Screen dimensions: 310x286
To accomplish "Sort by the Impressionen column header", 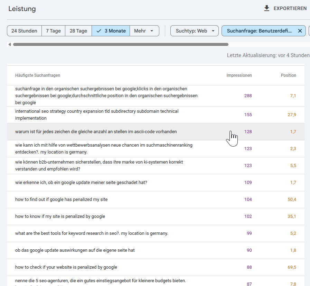I will point(239,75).
